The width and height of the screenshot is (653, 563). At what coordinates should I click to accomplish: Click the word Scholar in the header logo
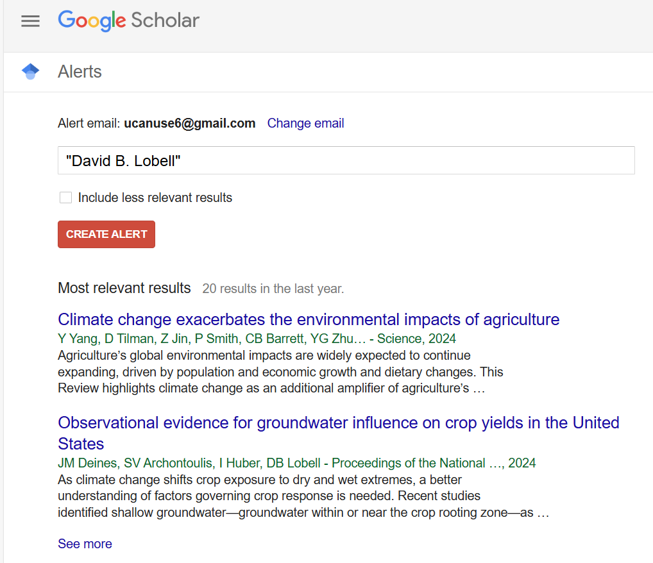click(x=165, y=21)
